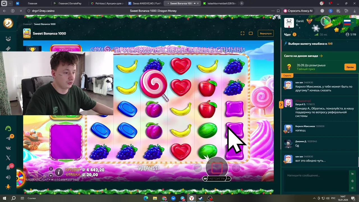Click the Кирилл Максимов username in chat

pyautogui.click(x=305, y=126)
